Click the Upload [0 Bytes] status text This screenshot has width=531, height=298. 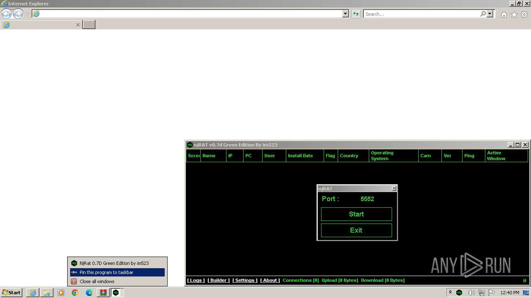click(x=340, y=280)
